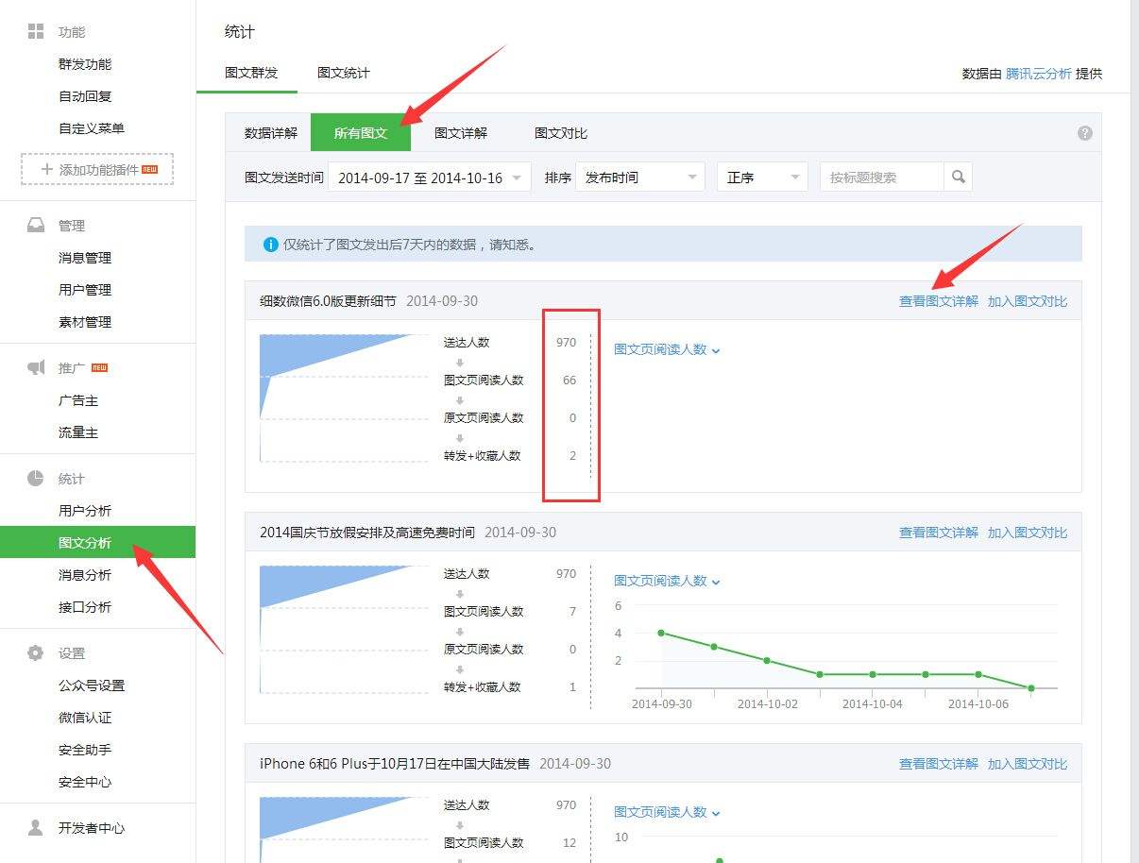This screenshot has height=863, width=1139.
Task: Open the 发布时间 sort dropdown
Action: (640, 178)
